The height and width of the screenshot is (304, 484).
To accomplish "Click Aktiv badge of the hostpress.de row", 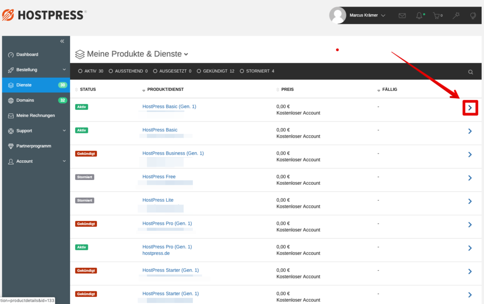I will [x=81, y=247].
